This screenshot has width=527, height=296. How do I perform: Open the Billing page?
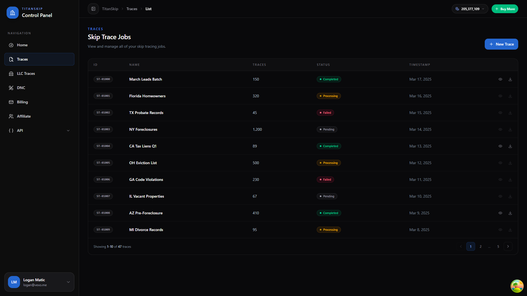click(39, 102)
